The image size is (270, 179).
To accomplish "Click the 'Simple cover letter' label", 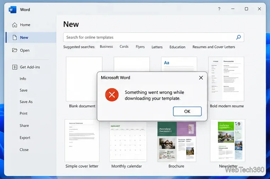I will point(82,166).
